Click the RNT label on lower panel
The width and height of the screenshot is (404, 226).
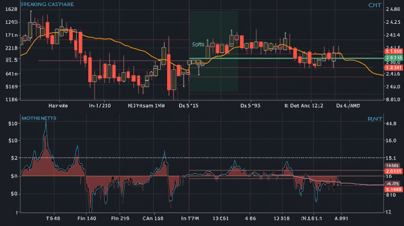pyautogui.click(x=375, y=119)
